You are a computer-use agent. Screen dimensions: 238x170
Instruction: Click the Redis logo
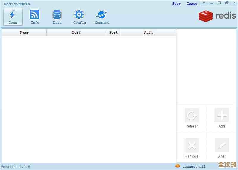tap(217, 16)
